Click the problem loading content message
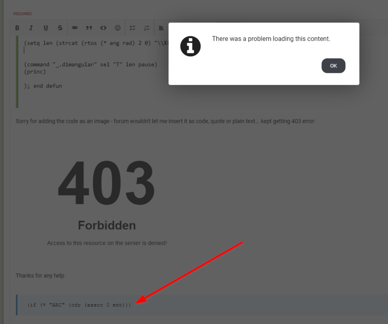 [x=271, y=39]
